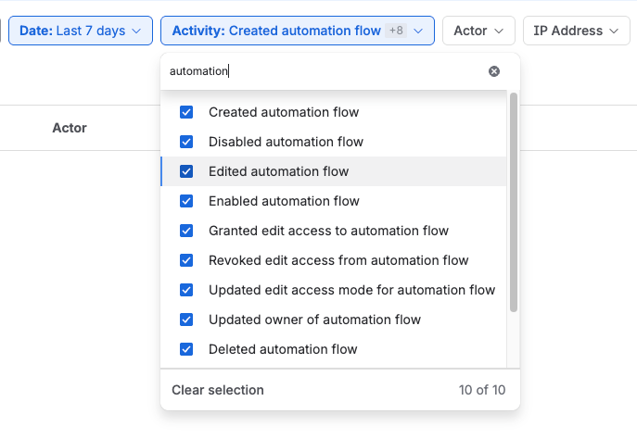
Task: Open the Actor filter dropdown
Action: tap(478, 31)
